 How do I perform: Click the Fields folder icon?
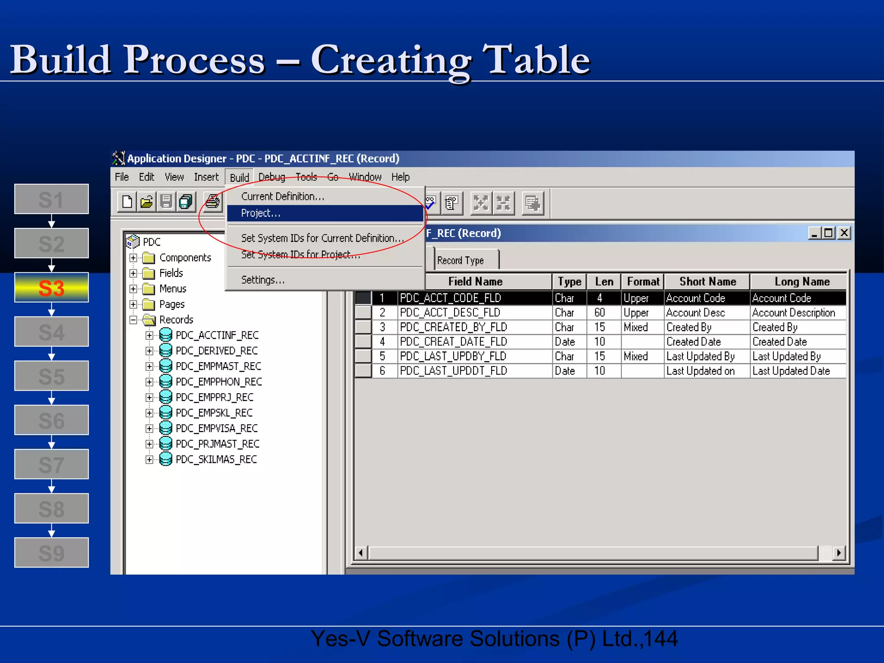pyautogui.click(x=148, y=273)
